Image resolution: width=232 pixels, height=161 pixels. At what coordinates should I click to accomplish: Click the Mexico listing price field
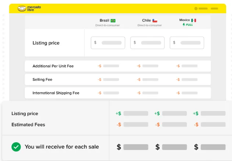pyautogui.click(x=187, y=43)
